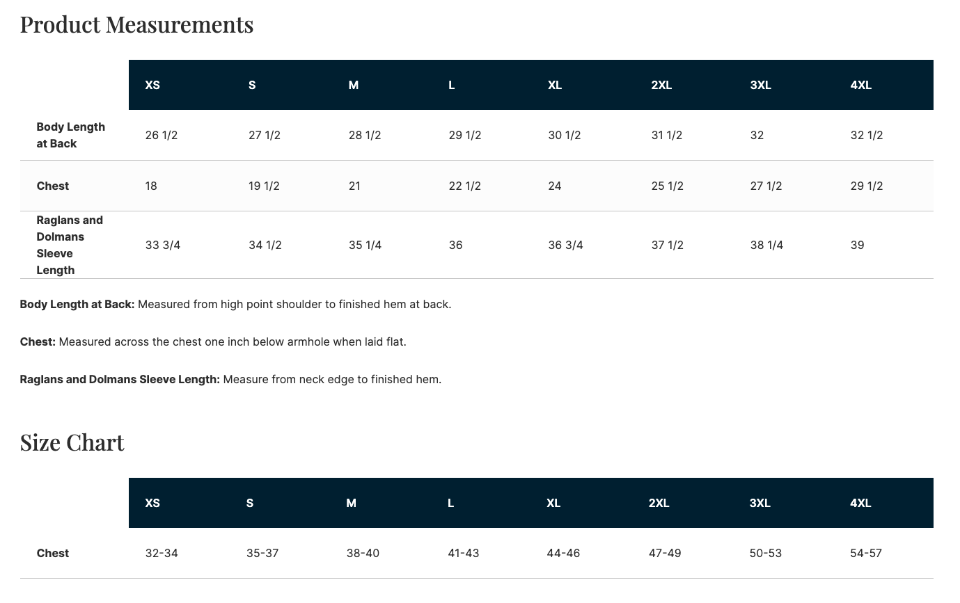Click the Size Chart heading
Image resolution: width=960 pixels, height=603 pixels.
tap(72, 442)
